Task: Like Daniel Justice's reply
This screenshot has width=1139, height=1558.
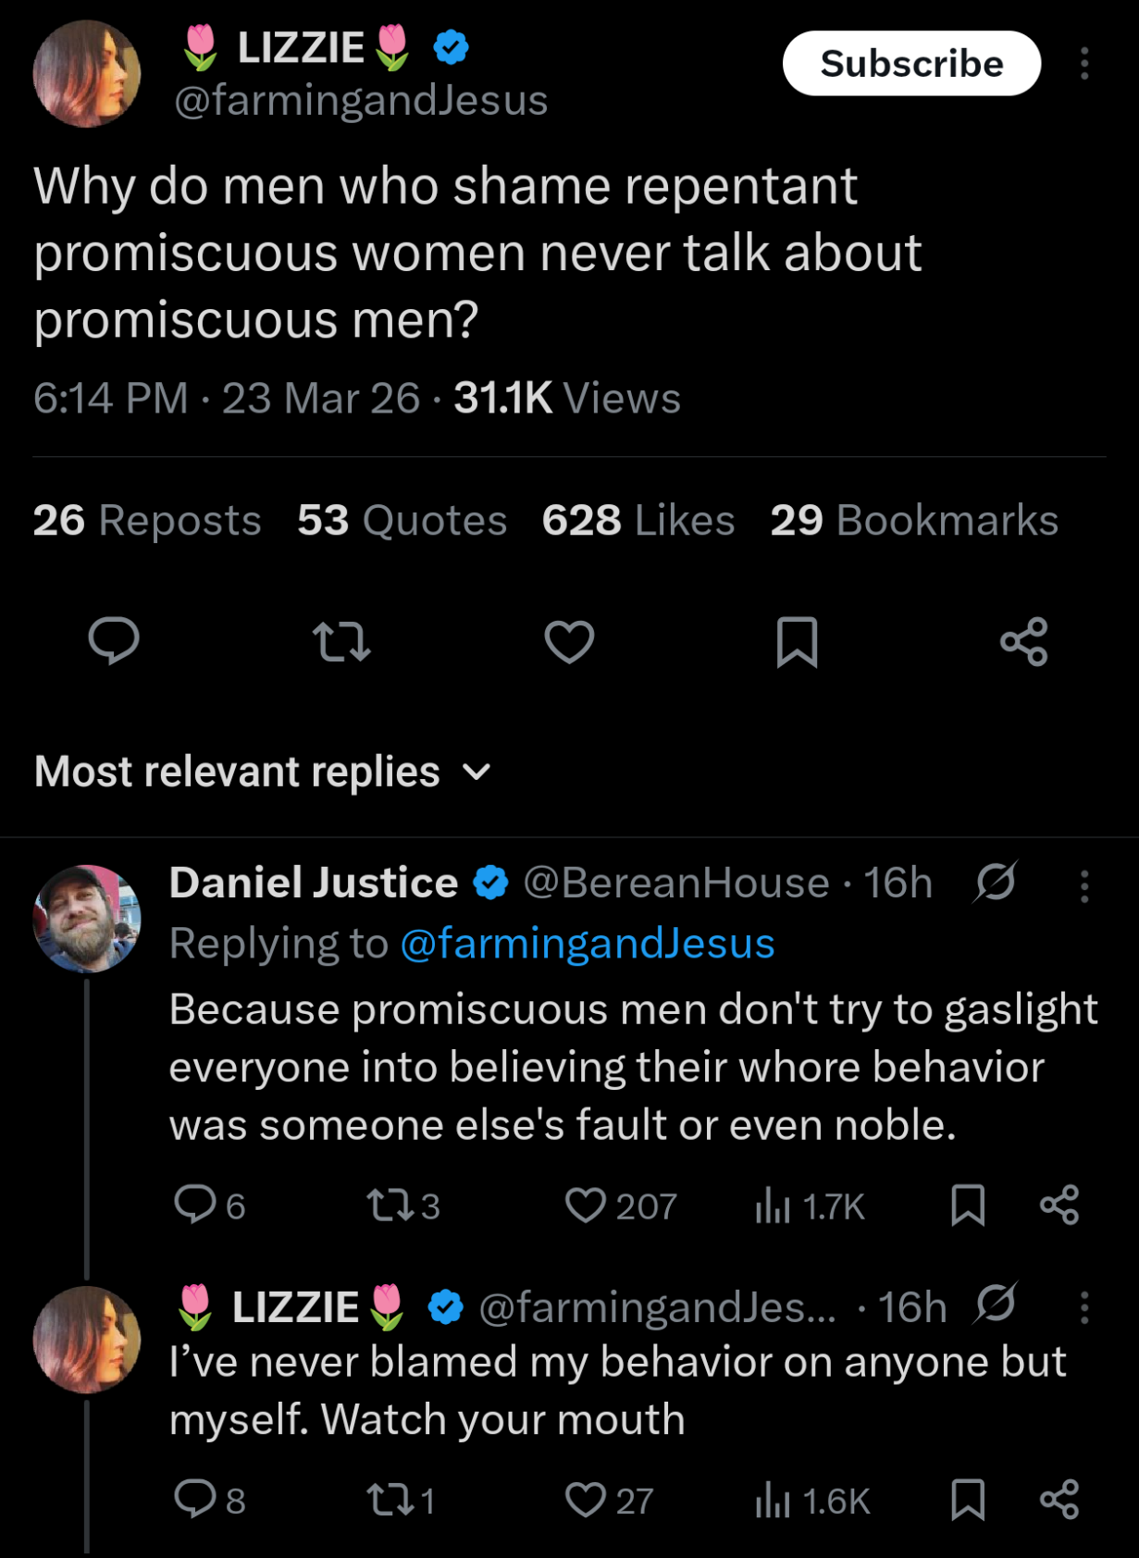Action: click(x=586, y=1206)
